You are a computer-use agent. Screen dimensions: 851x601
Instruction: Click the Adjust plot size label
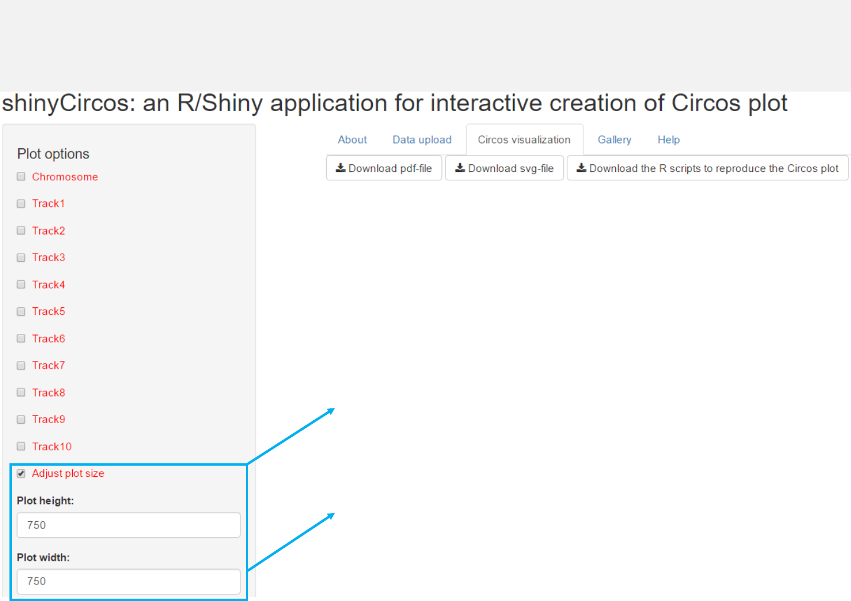pyautogui.click(x=68, y=473)
